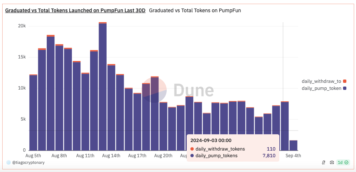Toggle the daily_withdraw_to legend label
Viewport: 356px width, 172px height.
pos(321,81)
